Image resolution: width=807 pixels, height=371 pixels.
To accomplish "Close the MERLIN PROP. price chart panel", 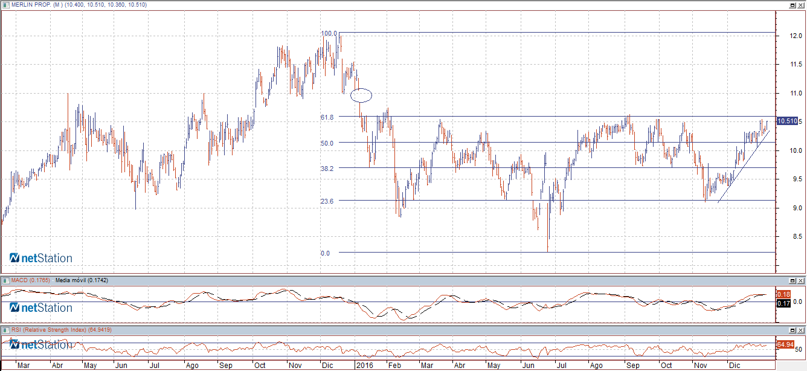I will pyautogui.click(x=801, y=5).
